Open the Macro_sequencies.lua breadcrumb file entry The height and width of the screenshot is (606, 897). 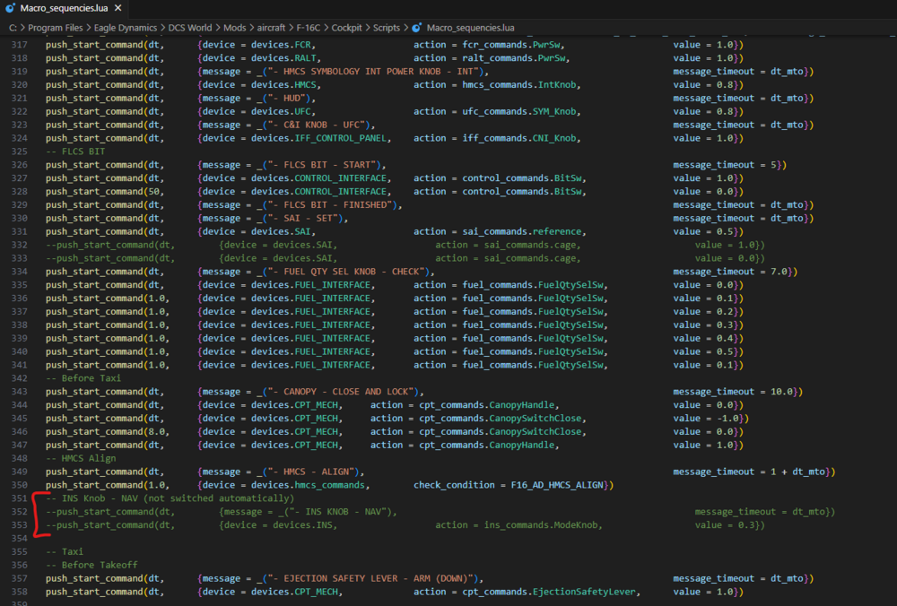coord(468,28)
